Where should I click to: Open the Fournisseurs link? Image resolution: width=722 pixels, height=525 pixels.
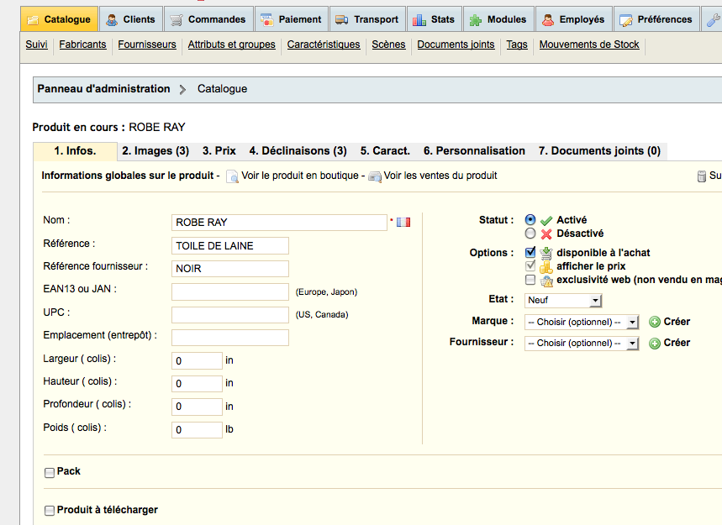147,45
